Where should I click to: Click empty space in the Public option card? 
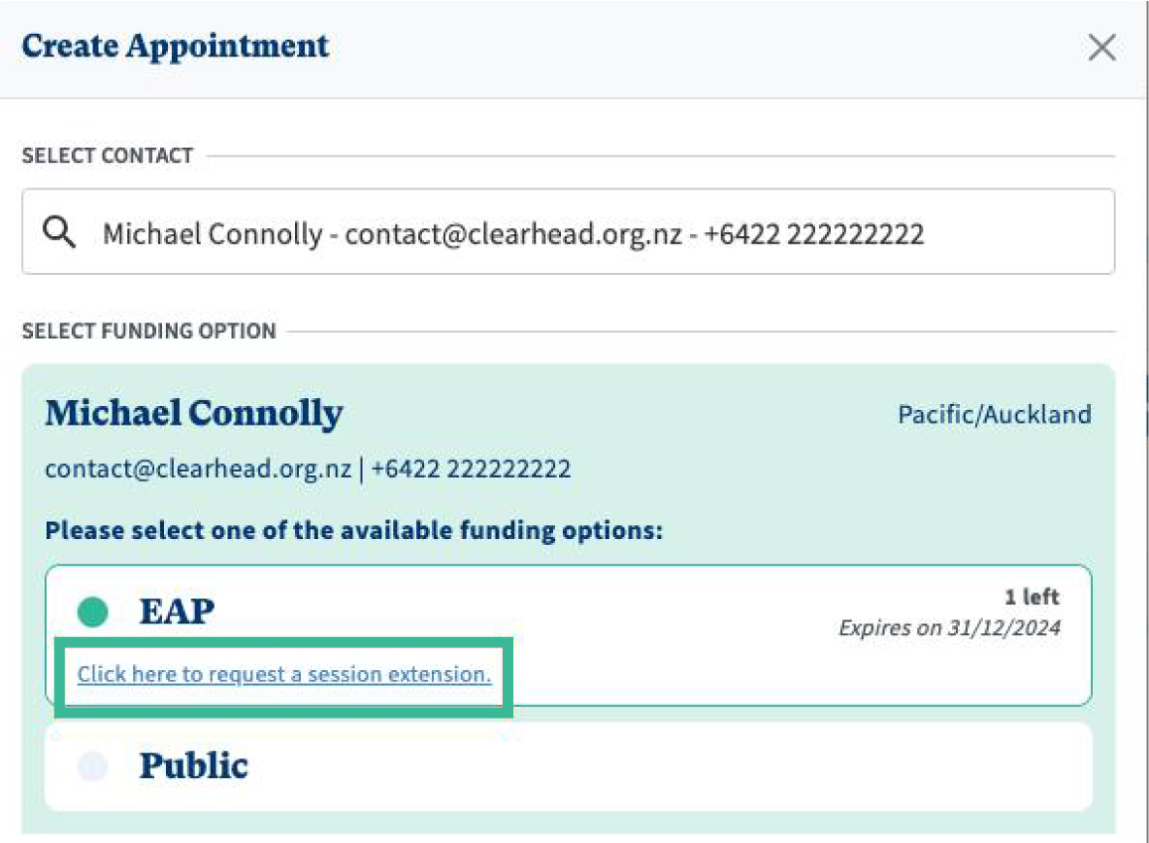tap(679, 766)
